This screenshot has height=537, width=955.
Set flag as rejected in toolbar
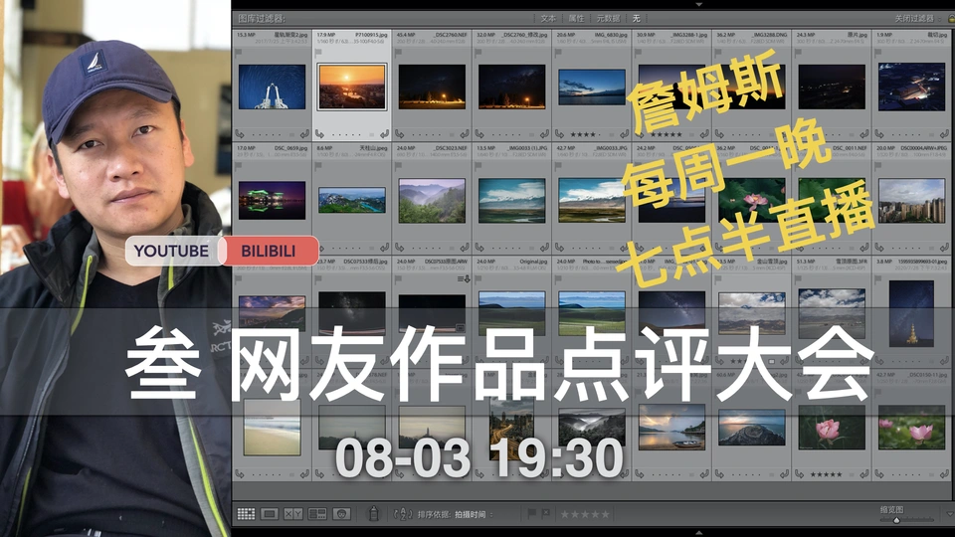tap(546, 514)
